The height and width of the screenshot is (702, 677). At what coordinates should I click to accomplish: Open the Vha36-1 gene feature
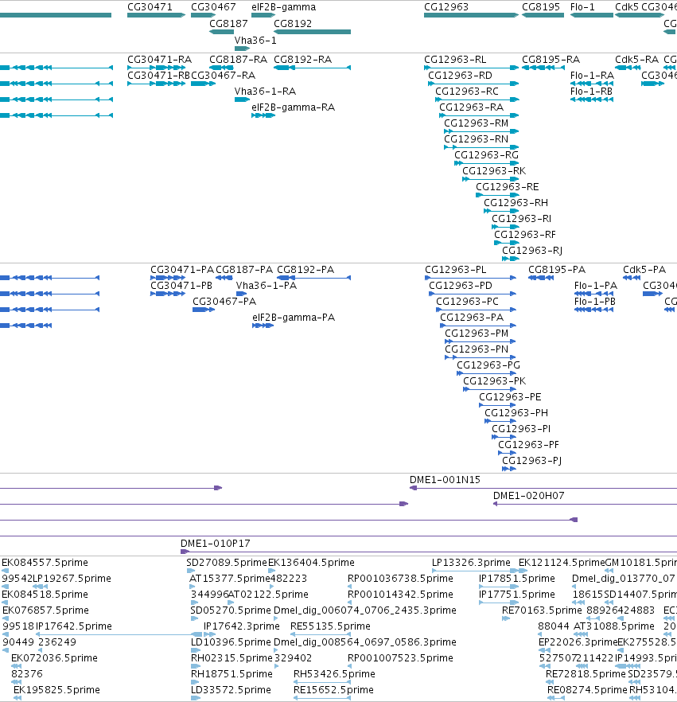(242, 49)
